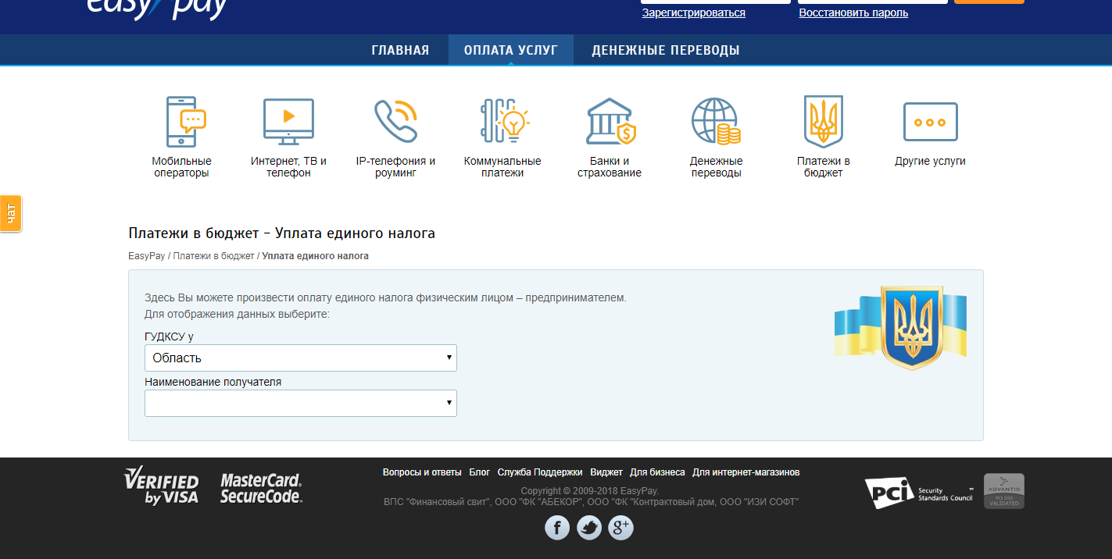Select the Google+ icon in the footer
Viewport: 1112px width, 559px height.
(x=620, y=527)
